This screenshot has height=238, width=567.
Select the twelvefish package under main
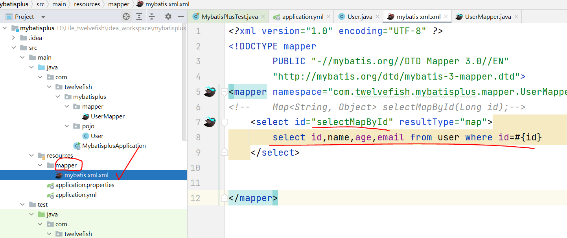78,87
